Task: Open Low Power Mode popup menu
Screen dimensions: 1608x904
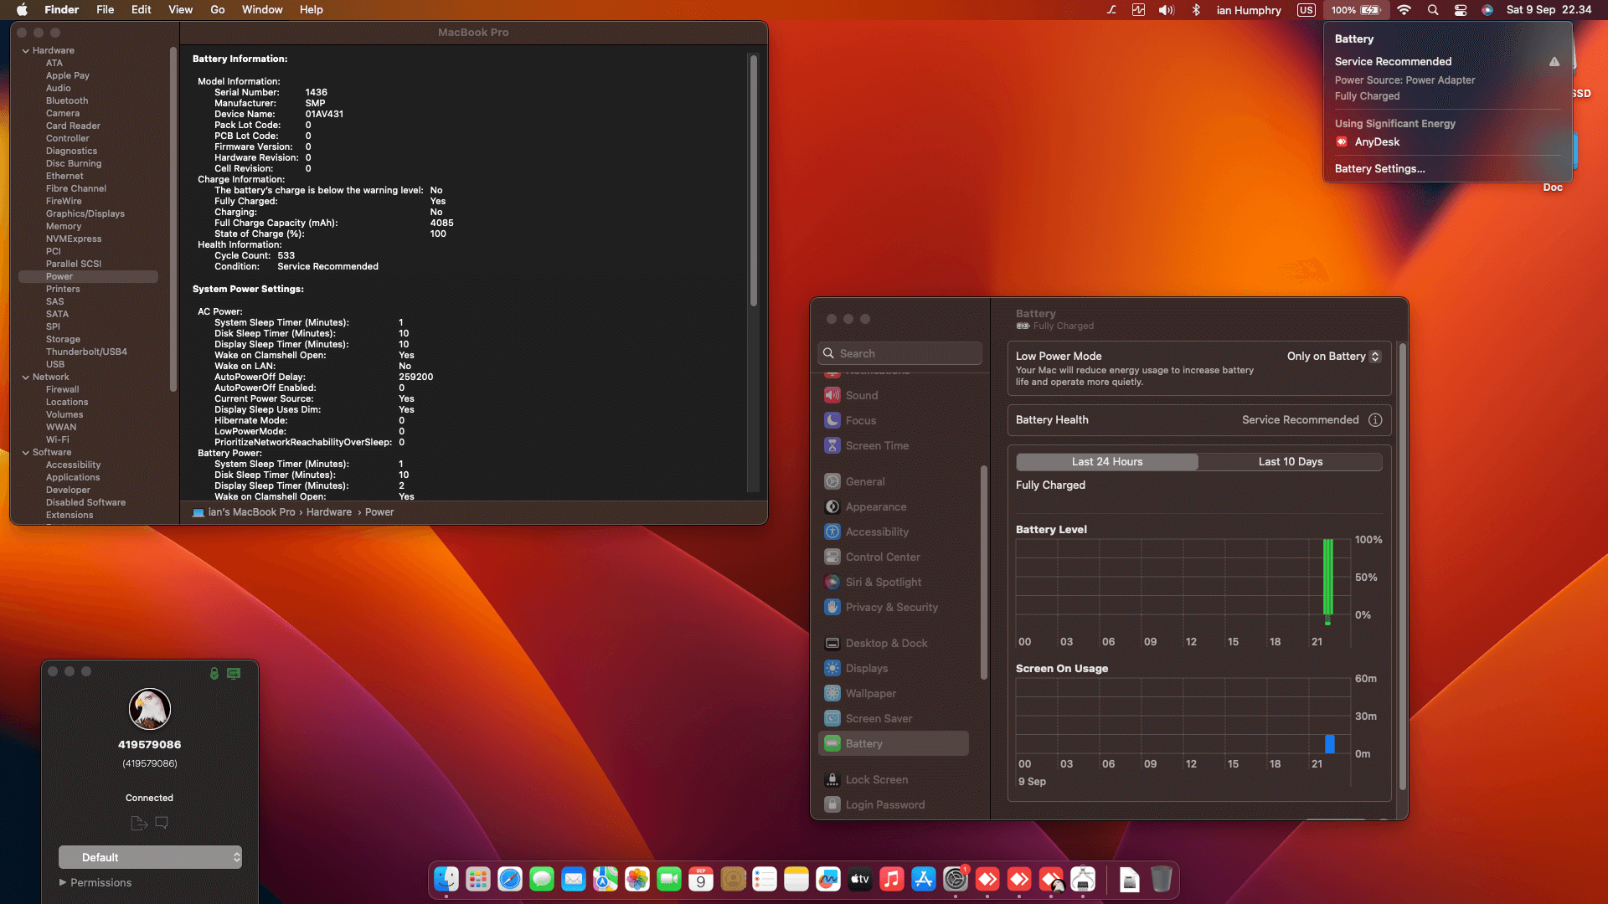Action: click(x=1333, y=357)
